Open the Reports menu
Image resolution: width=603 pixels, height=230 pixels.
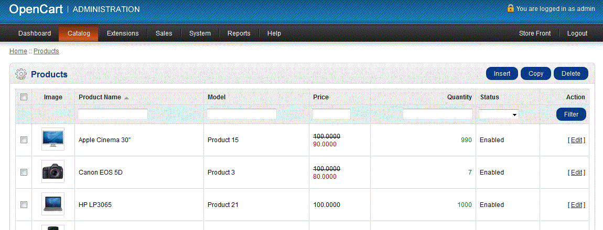click(x=239, y=33)
